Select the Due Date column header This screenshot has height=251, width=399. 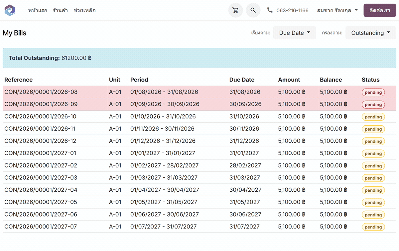click(x=242, y=80)
